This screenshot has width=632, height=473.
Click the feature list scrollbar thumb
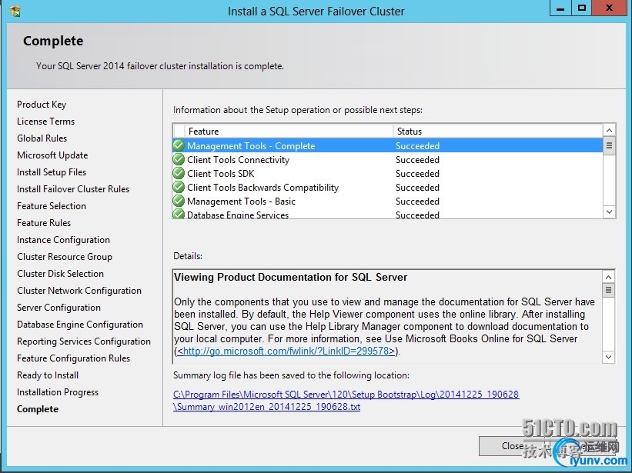coord(609,145)
